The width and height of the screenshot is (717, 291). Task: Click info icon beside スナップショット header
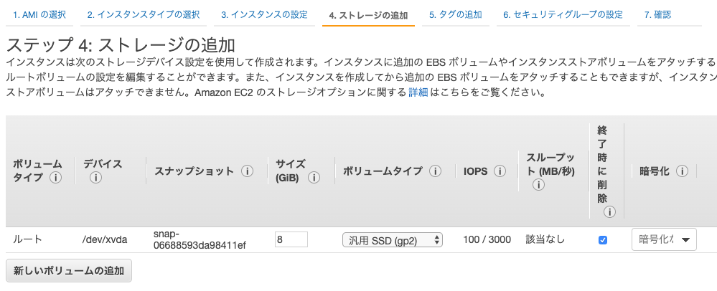(x=247, y=171)
